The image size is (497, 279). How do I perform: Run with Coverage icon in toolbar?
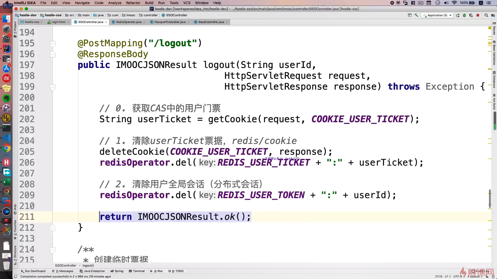[x=471, y=15]
